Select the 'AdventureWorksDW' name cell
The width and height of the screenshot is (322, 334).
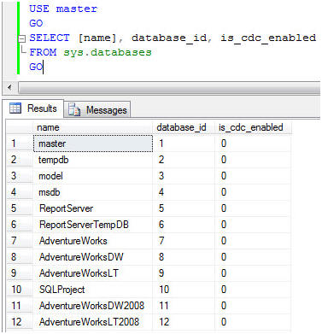click(x=93, y=257)
